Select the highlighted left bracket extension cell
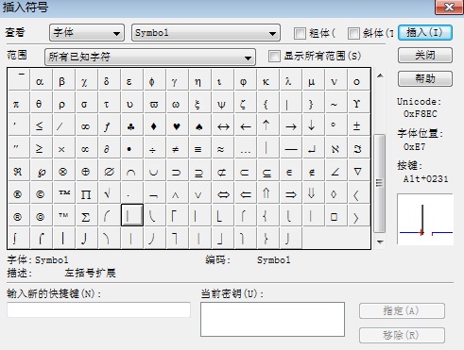 tap(132, 215)
